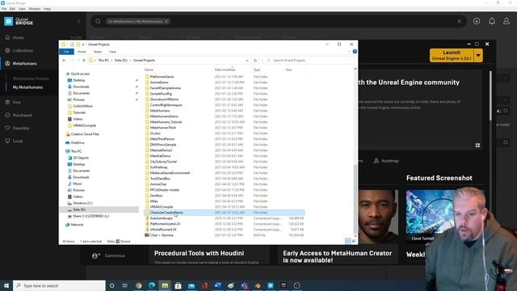This screenshot has height=291, width=517.
Task: Select the AutoLandscape compressed file
Action: (x=161, y=218)
